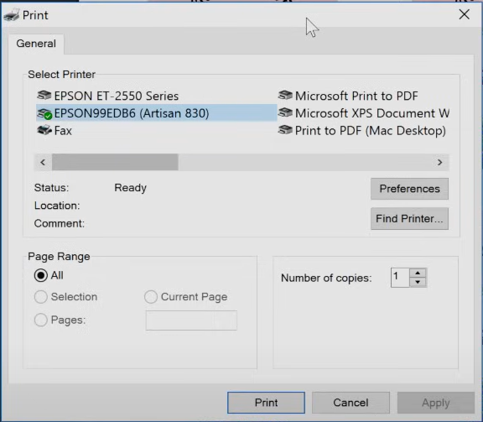This screenshot has height=422, width=483.
Task: Click the Print button
Action: (x=266, y=403)
